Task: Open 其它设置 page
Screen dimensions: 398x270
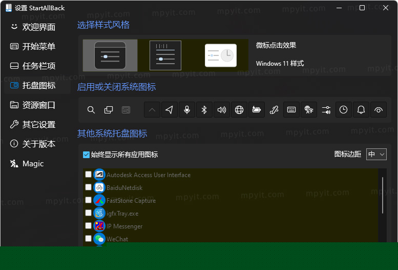Action: click(x=33, y=124)
